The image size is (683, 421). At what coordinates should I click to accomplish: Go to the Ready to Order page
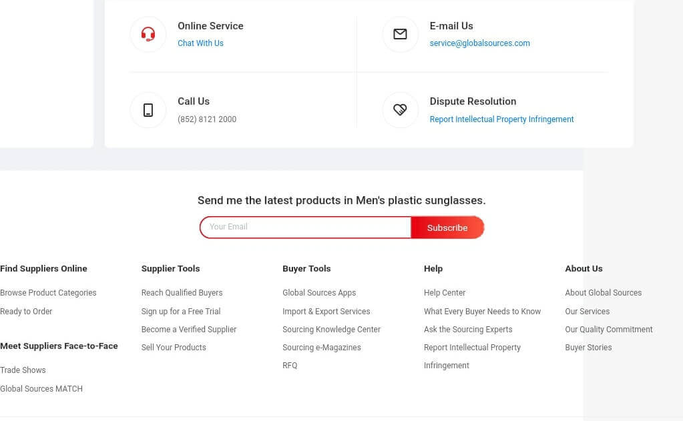[26, 312]
